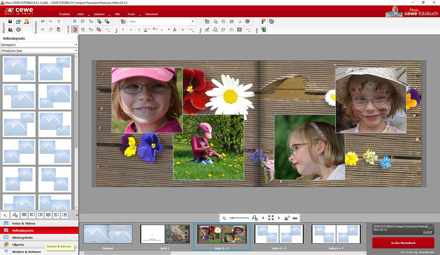The width and height of the screenshot is (440, 255).
Task: Click the zoom-in magnifier below the canvas
Action: point(255,218)
